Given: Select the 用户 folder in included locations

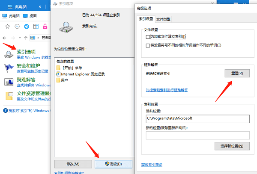Looking at the screenshot, I should (65, 80).
